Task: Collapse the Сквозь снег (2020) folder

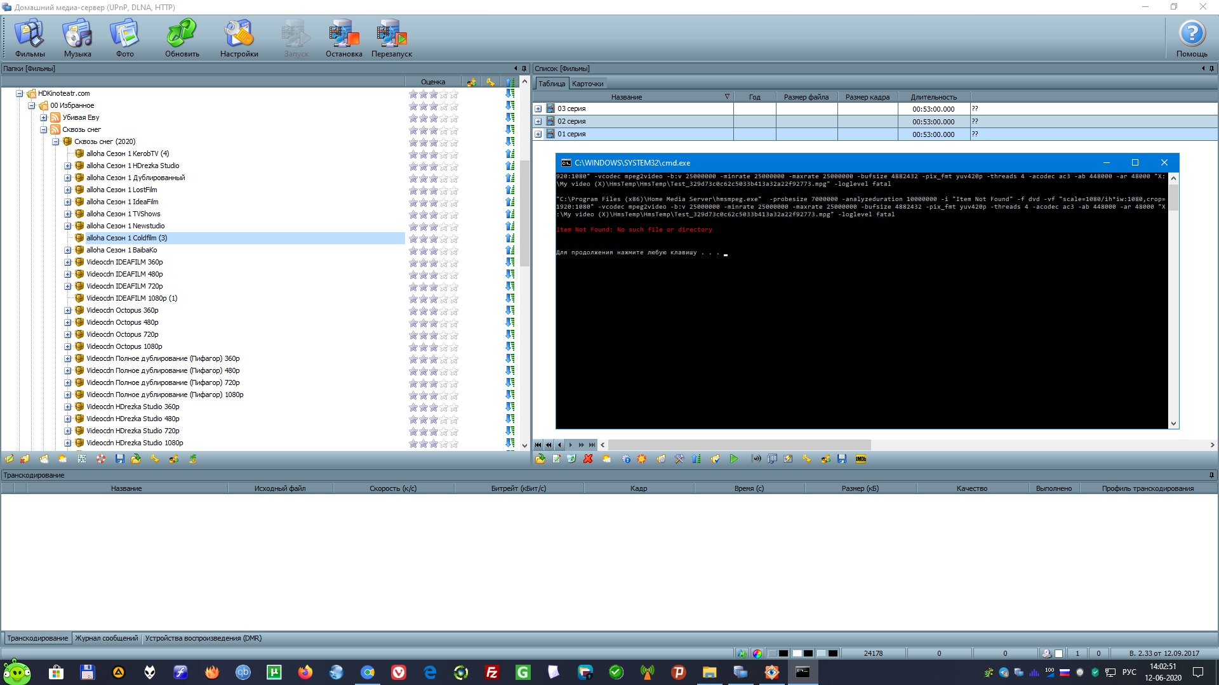Action: click(56, 142)
